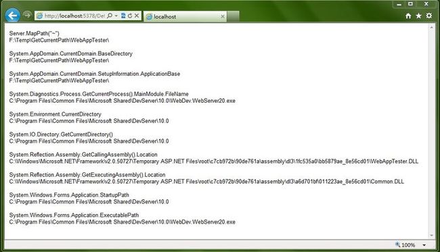The image size is (440, 252).
Task: Stop loading with the address bar X
Action: (137, 16)
